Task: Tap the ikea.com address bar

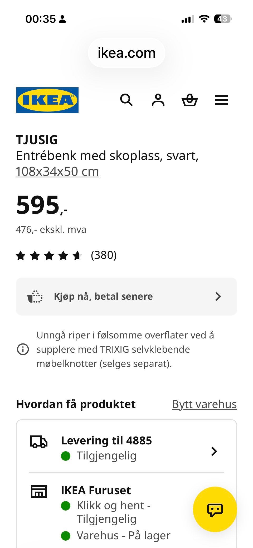Action: tap(126, 53)
